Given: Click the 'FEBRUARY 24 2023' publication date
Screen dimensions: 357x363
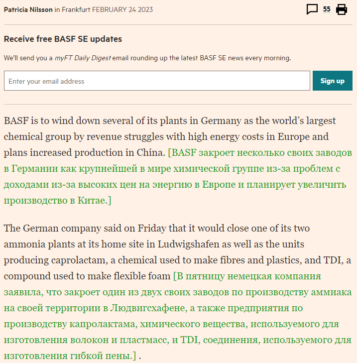Looking at the screenshot, I should point(122,9).
